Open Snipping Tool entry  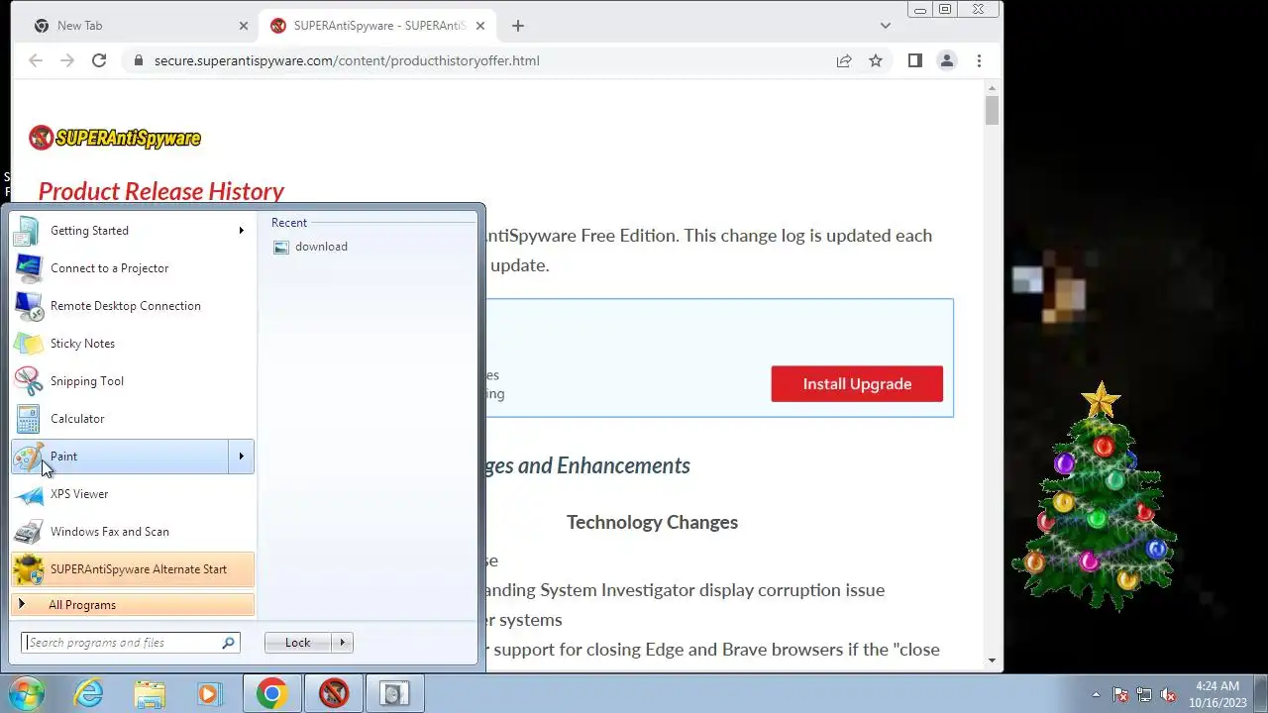point(133,381)
